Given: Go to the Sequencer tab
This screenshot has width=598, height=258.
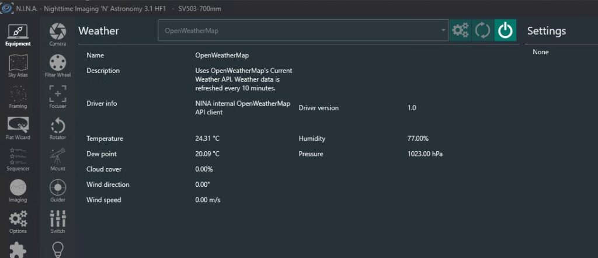Looking at the screenshot, I should point(19,159).
